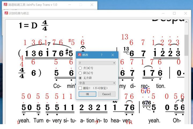
Task: Select the 无升降 natural radio button
Action: point(80,78)
